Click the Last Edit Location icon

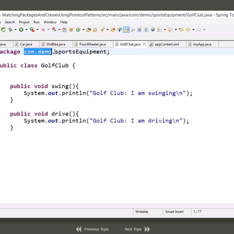[181, 30]
